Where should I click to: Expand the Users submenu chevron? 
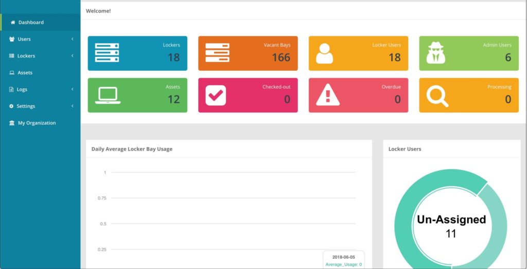point(72,39)
